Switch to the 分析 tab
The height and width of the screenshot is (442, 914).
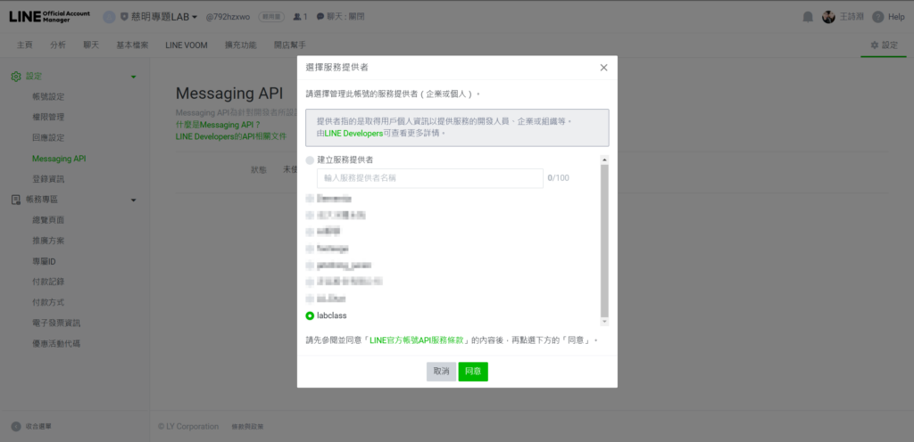point(58,45)
